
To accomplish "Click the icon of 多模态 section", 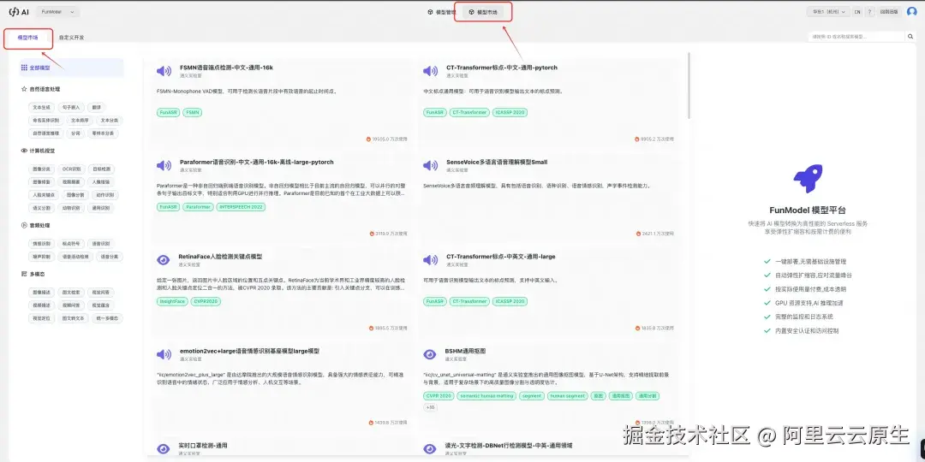I will (x=24, y=274).
